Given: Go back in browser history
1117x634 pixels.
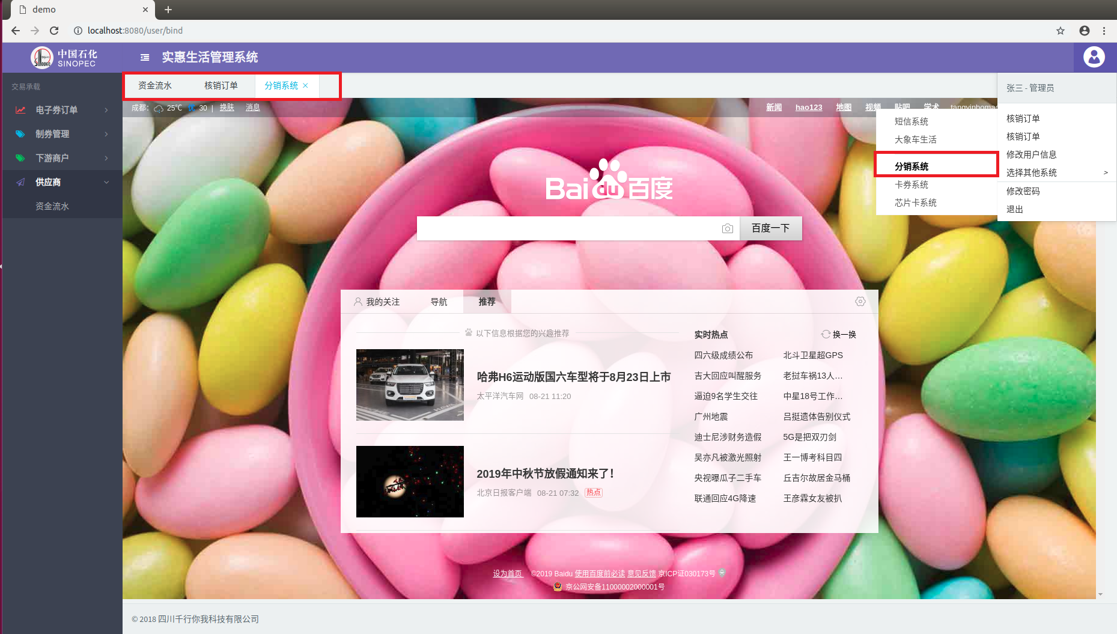Looking at the screenshot, I should click(16, 31).
